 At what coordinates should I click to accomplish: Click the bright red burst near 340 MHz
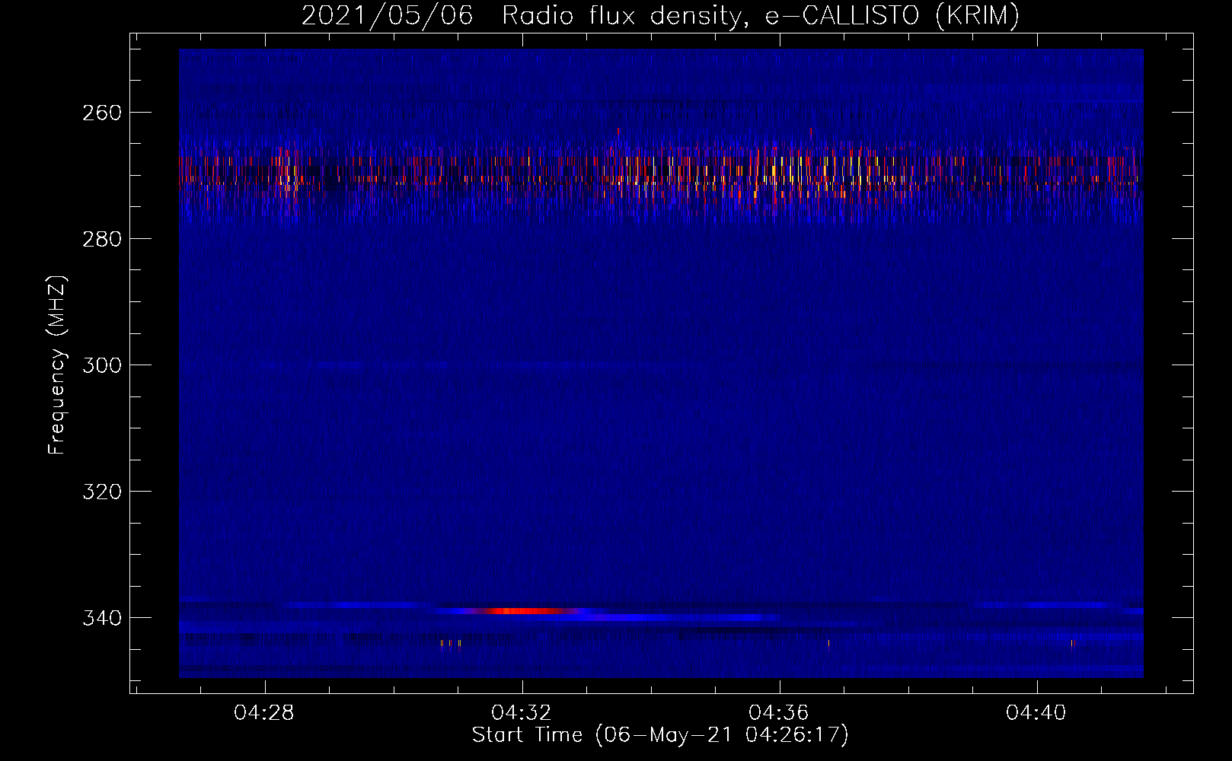tap(525, 611)
